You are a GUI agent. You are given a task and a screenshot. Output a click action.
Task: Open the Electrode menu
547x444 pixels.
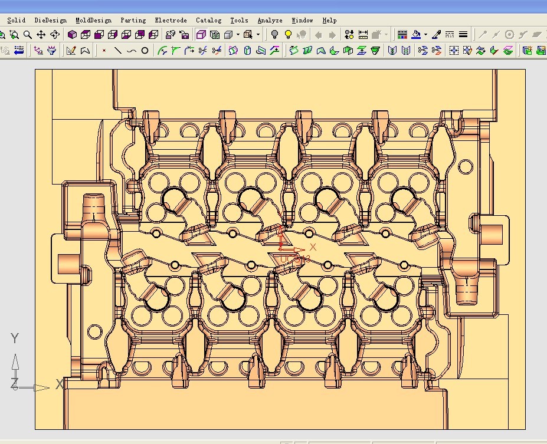[x=171, y=20]
